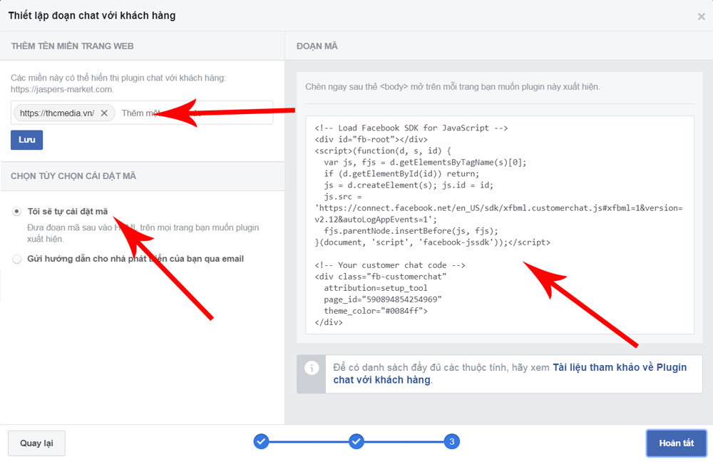Viewport: 713px width, 462px height.
Task: Select step 3 in progress indicator
Action: [x=451, y=441]
